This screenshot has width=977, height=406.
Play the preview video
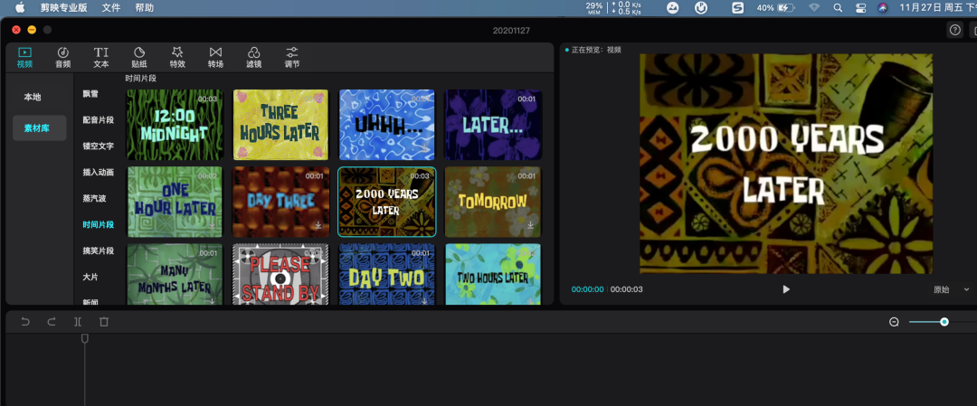pos(786,289)
